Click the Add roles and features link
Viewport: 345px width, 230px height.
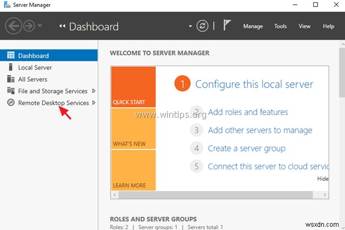point(247,112)
